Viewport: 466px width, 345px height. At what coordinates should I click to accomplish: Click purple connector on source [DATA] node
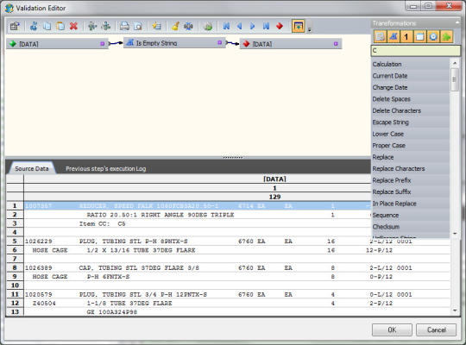coord(102,44)
